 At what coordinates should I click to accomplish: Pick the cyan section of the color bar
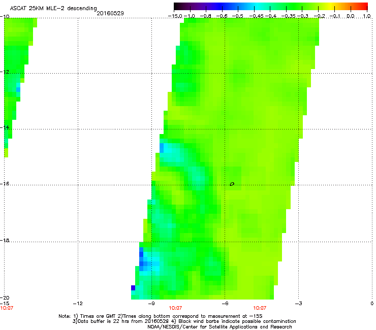coord(258,7)
